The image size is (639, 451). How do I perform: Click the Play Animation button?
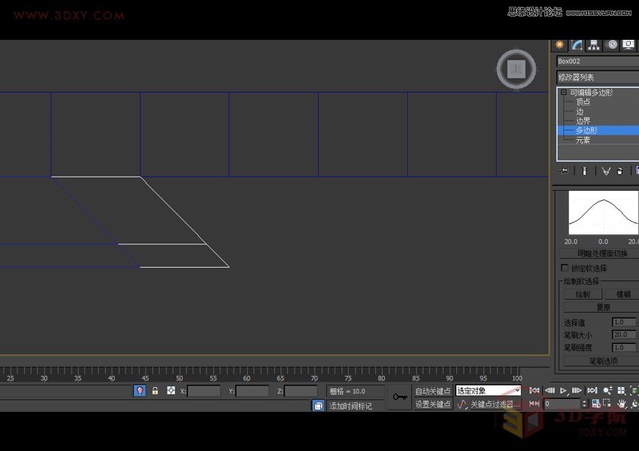[563, 391]
